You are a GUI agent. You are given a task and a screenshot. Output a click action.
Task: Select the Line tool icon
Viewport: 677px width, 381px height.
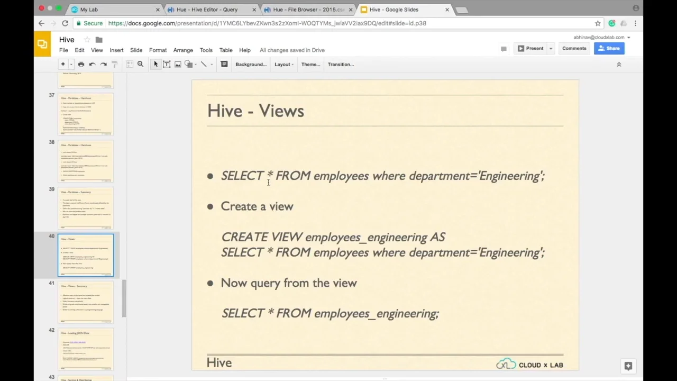coord(204,65)
